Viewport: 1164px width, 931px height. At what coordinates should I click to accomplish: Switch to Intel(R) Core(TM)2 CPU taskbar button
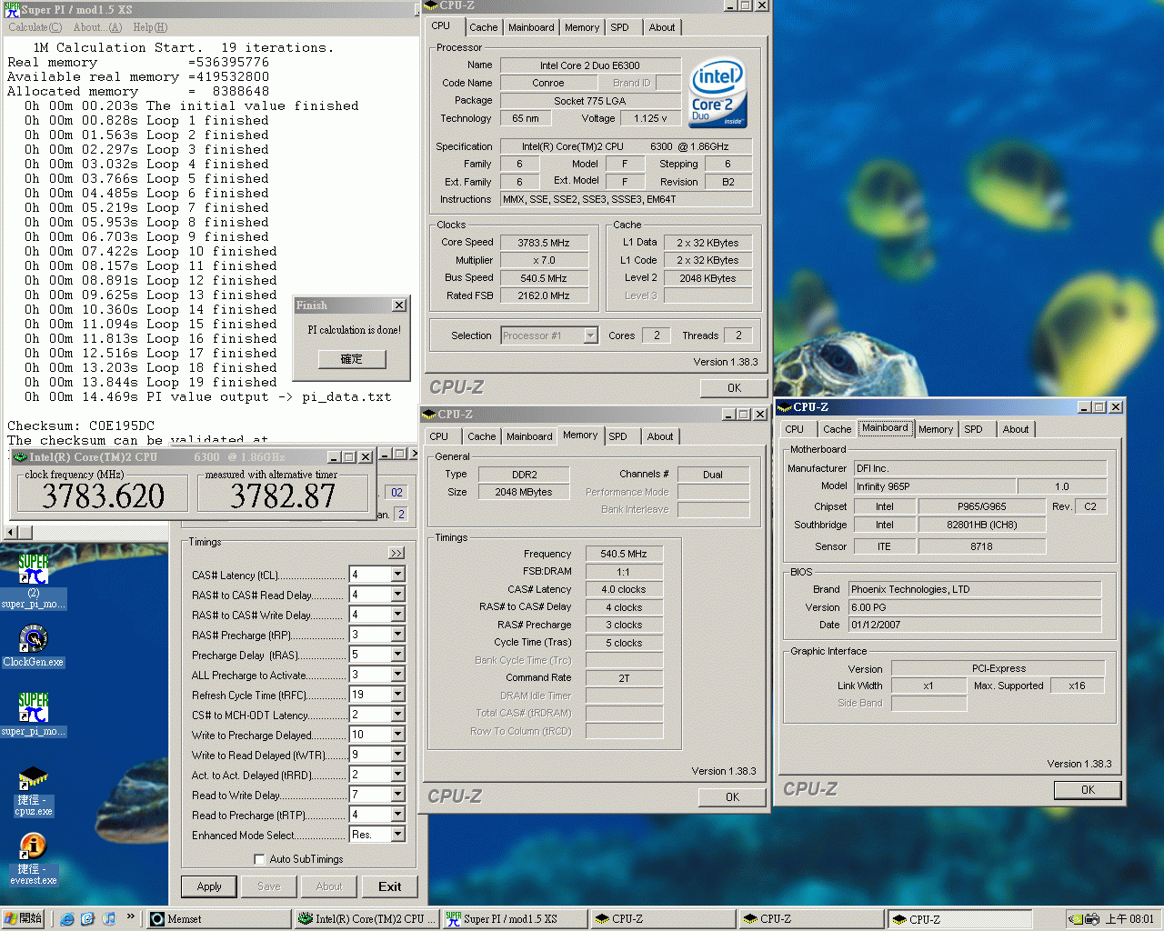(368, 919)
